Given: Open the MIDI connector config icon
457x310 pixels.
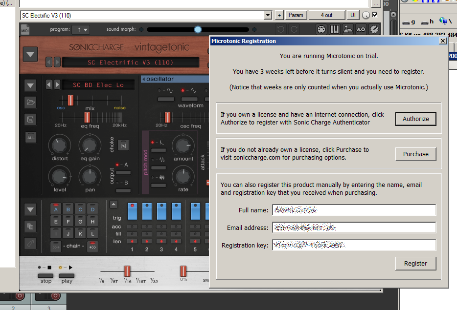Looking at the screenshot, I should 321,29.
